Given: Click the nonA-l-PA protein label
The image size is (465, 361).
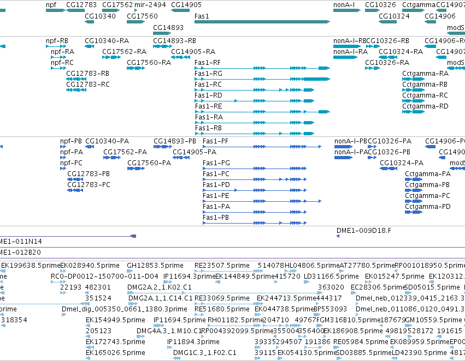Looking at the screenshot, I should pos(351,152).
